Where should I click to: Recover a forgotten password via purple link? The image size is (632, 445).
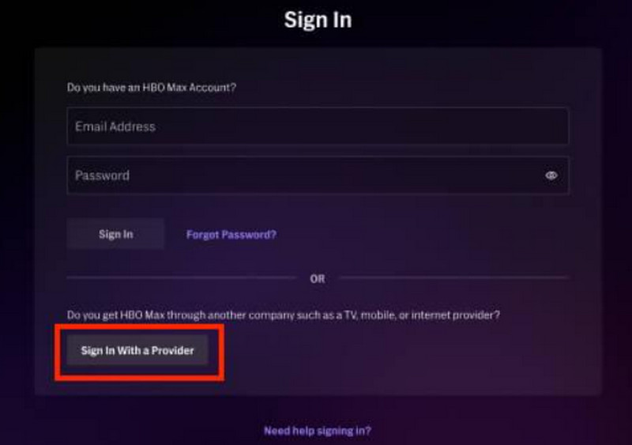231,235
